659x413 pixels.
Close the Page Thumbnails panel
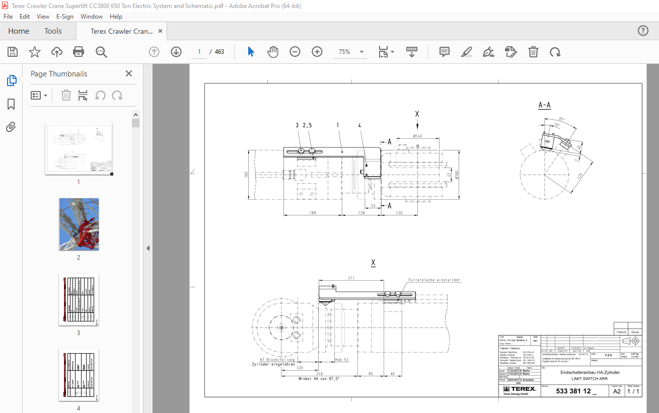(129, 73)
